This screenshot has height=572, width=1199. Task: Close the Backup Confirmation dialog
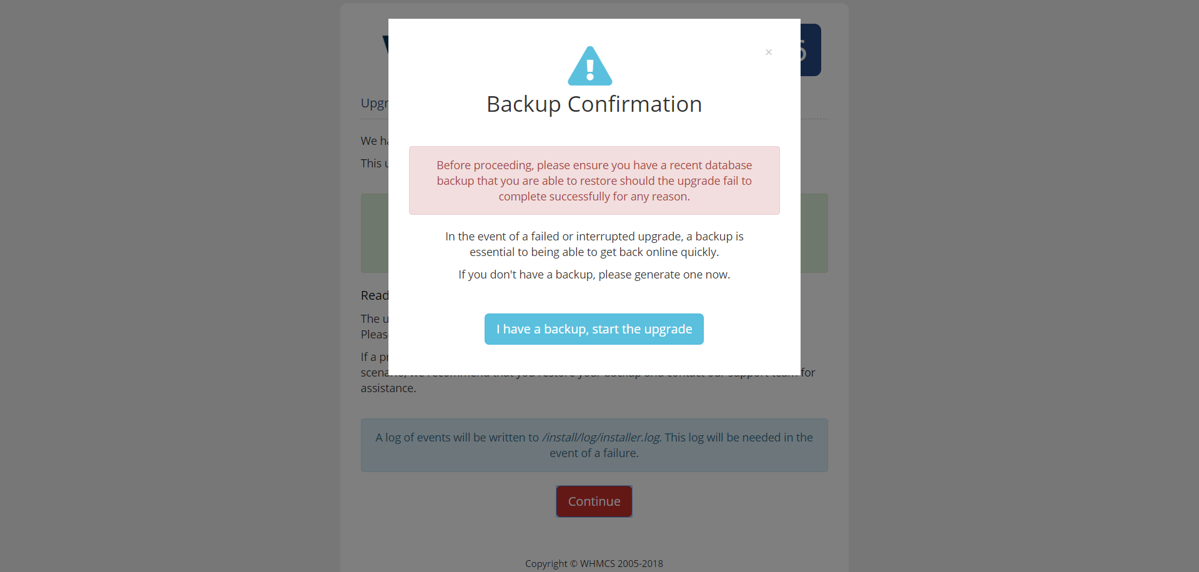(769, 52)
